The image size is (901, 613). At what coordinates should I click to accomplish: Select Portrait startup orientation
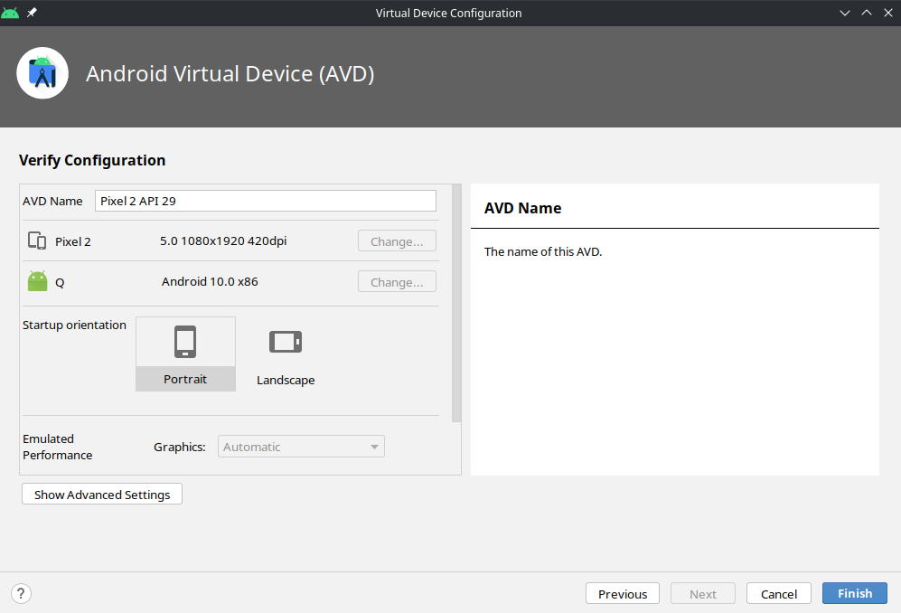[185, 354]
